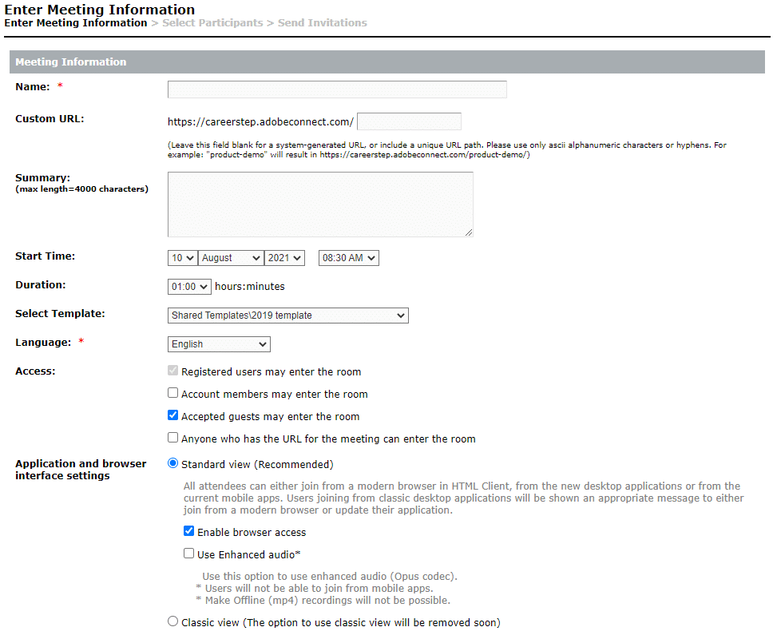Viewport: 773px width, 635px height.
Task: Uncheck Enable browser access
Action: [188, 531]
